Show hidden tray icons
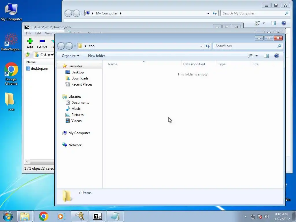 [x=246, y=217]
